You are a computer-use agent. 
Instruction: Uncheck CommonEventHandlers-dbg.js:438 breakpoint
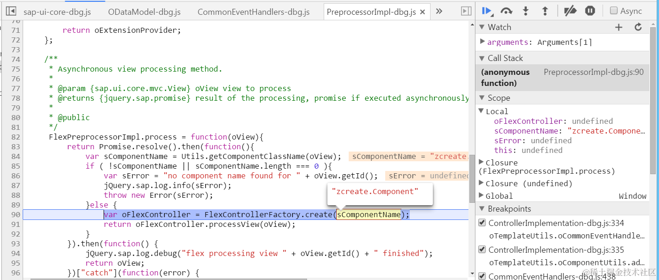[482, 276]
